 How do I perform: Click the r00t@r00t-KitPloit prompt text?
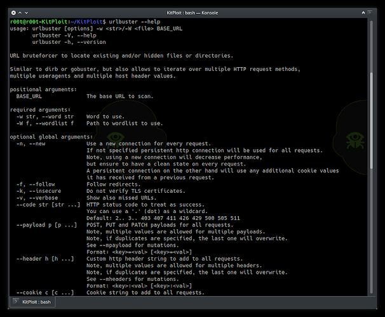click(39, 22)
